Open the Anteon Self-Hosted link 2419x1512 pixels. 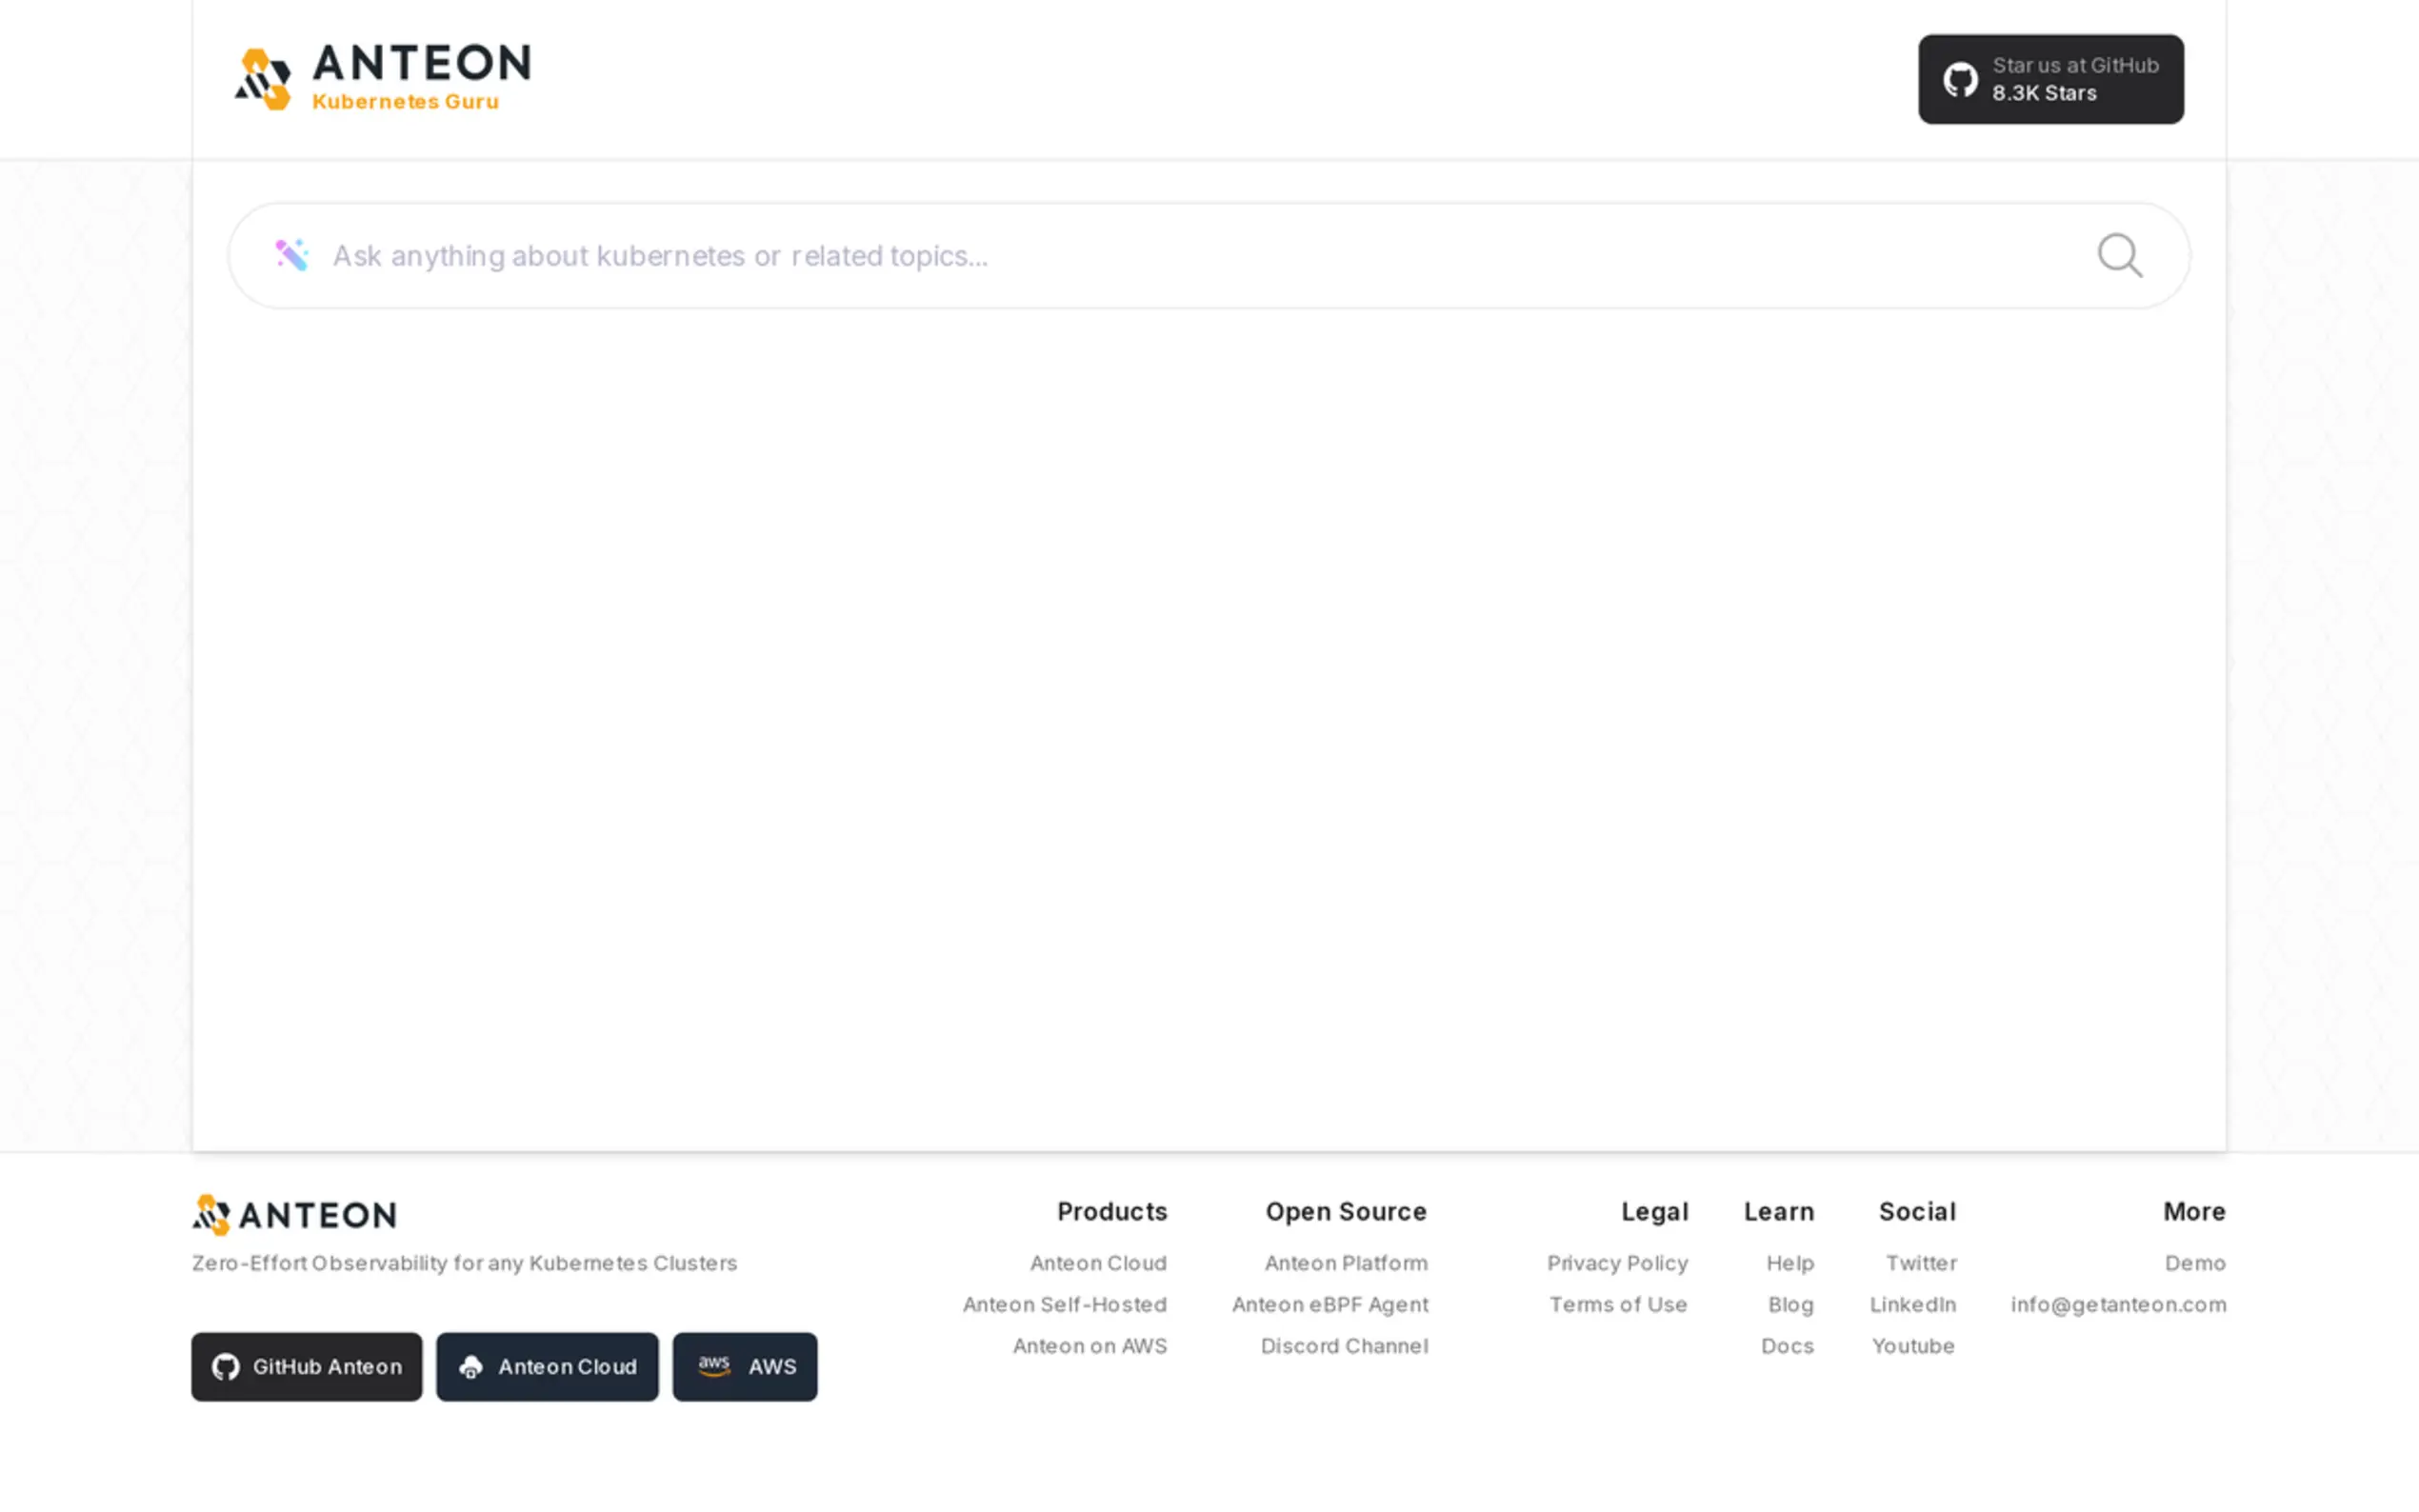point(1064,1304)
